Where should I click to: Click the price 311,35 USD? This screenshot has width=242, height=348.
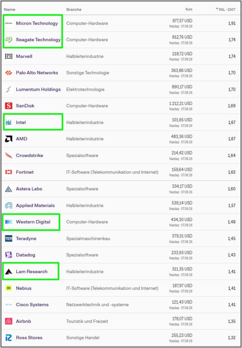tap(182, 269)
